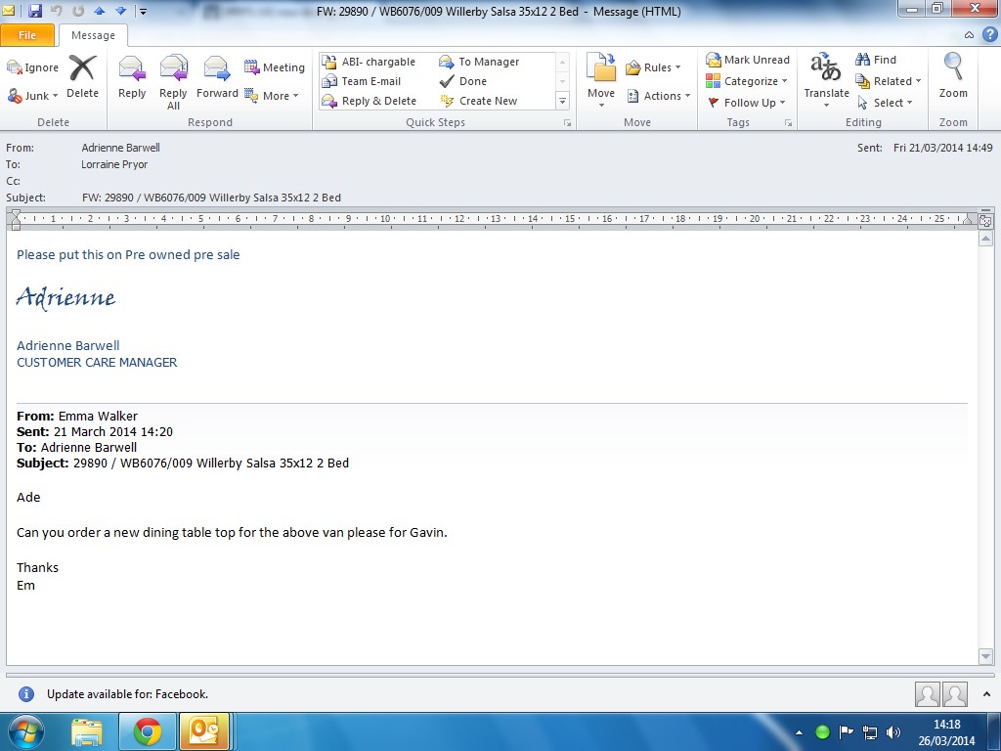Run the Team E-mail quick step

click(362, 81)
